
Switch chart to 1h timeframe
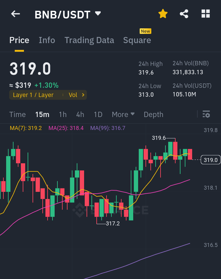[63, 114]
